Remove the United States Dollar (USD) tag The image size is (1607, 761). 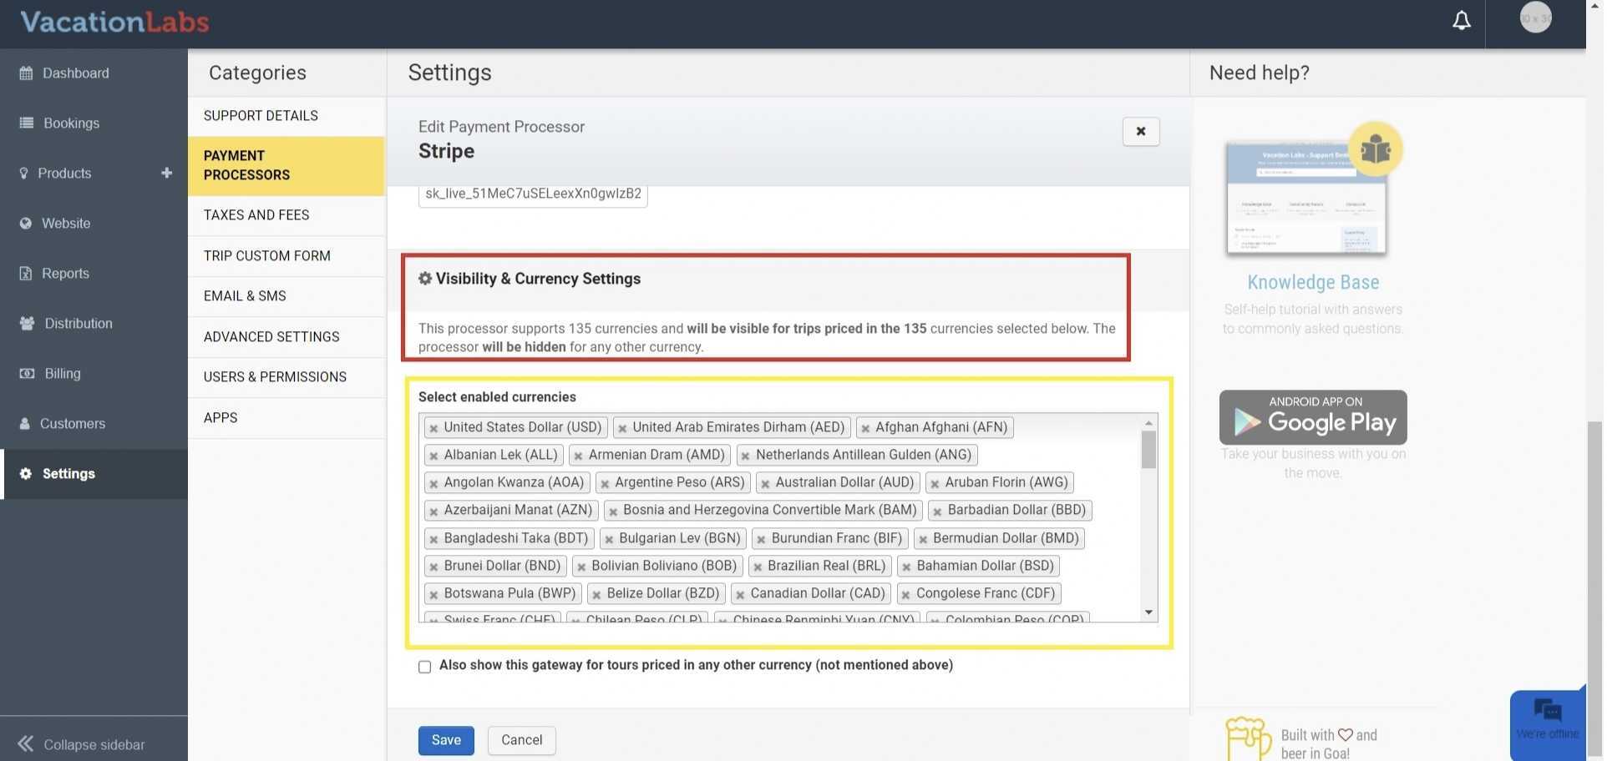click(x=433, y=429)
